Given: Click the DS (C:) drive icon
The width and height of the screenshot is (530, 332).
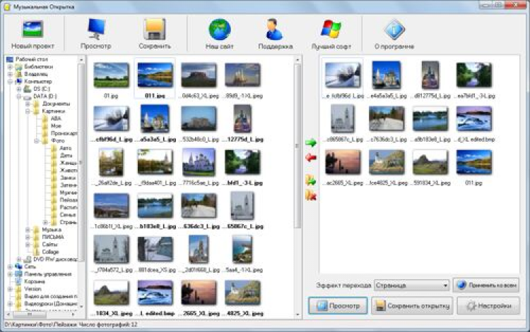Looking at the screenshot, I should pos(28,89).
